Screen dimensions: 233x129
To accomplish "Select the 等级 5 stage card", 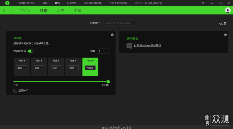I will (90, 67).
